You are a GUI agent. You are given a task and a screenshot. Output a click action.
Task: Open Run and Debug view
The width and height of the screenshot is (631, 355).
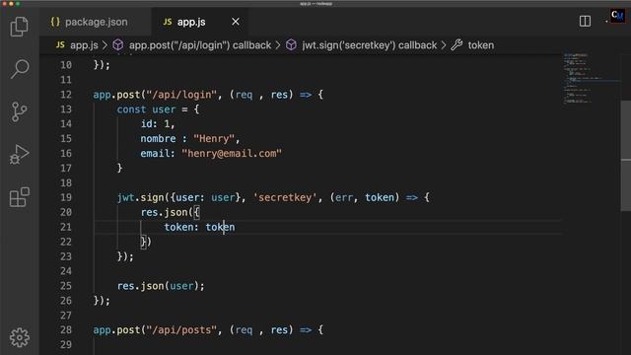[x=19, y=154]
